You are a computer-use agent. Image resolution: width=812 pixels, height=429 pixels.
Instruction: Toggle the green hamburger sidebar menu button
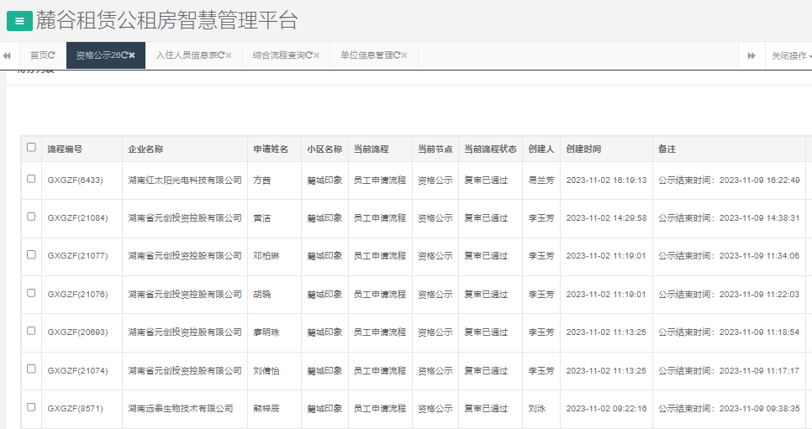pos(19,21)
